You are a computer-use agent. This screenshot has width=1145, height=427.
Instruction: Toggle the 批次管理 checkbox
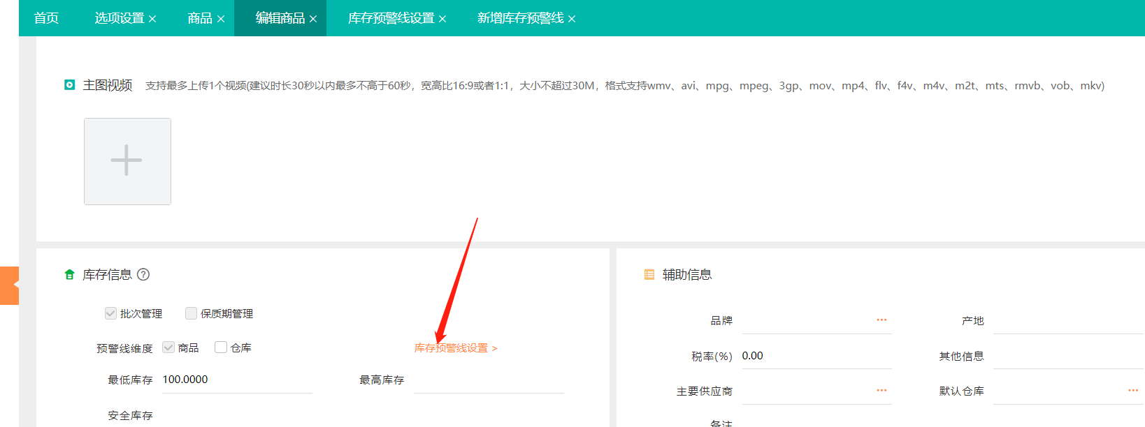pos(110,313)
